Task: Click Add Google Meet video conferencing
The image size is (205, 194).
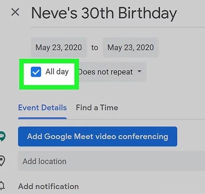Action: tap(97, 136)
